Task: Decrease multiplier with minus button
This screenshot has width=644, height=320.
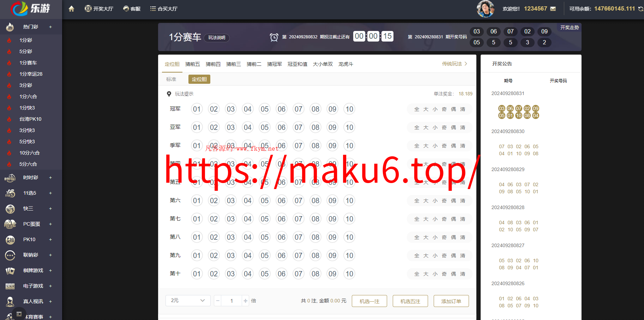Action: [218, 301]
